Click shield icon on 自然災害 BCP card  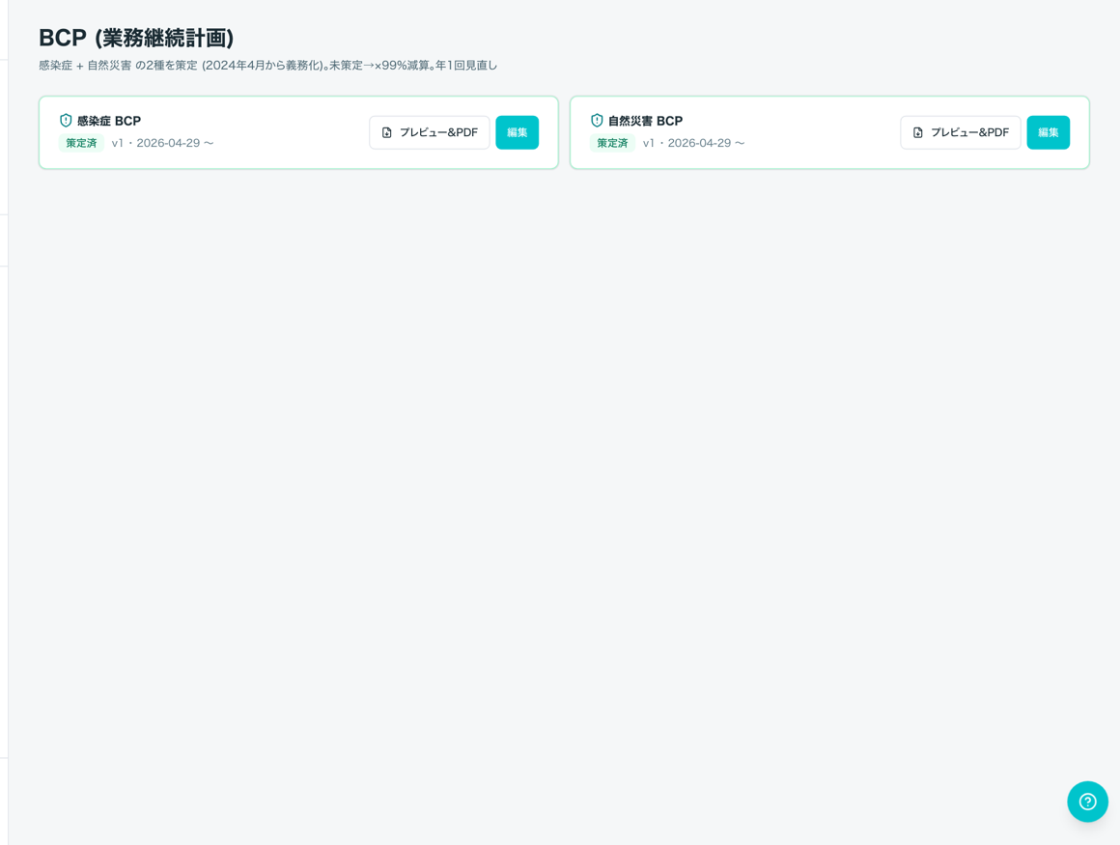[x=597, y=120]
